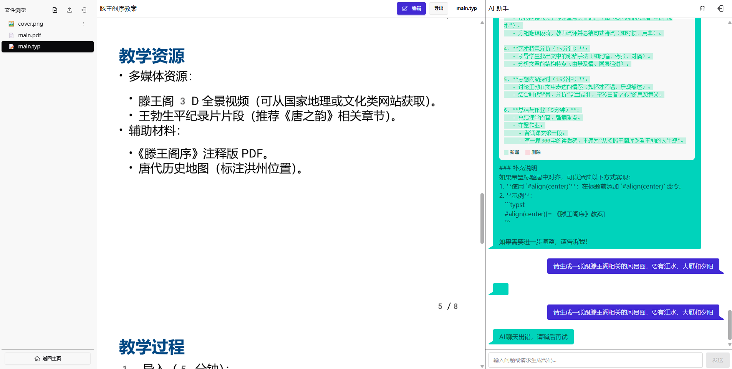The width and height of the screenshot is (732, 369).
Task: Click the 导出 export button
Action: point(438,8)
